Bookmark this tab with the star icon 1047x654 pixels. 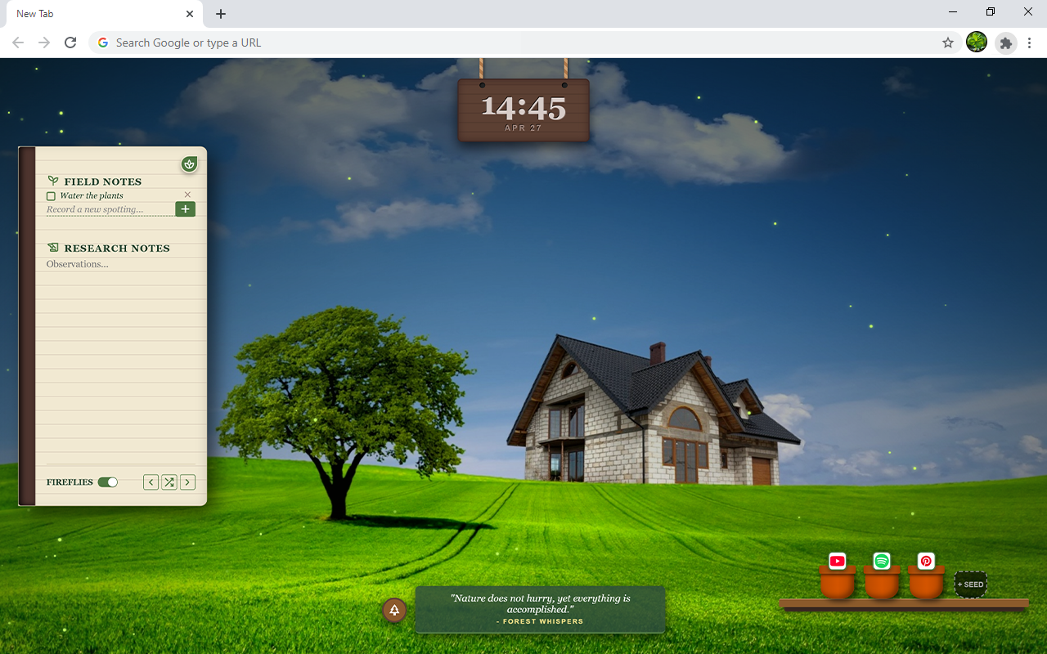pos(948,43)
